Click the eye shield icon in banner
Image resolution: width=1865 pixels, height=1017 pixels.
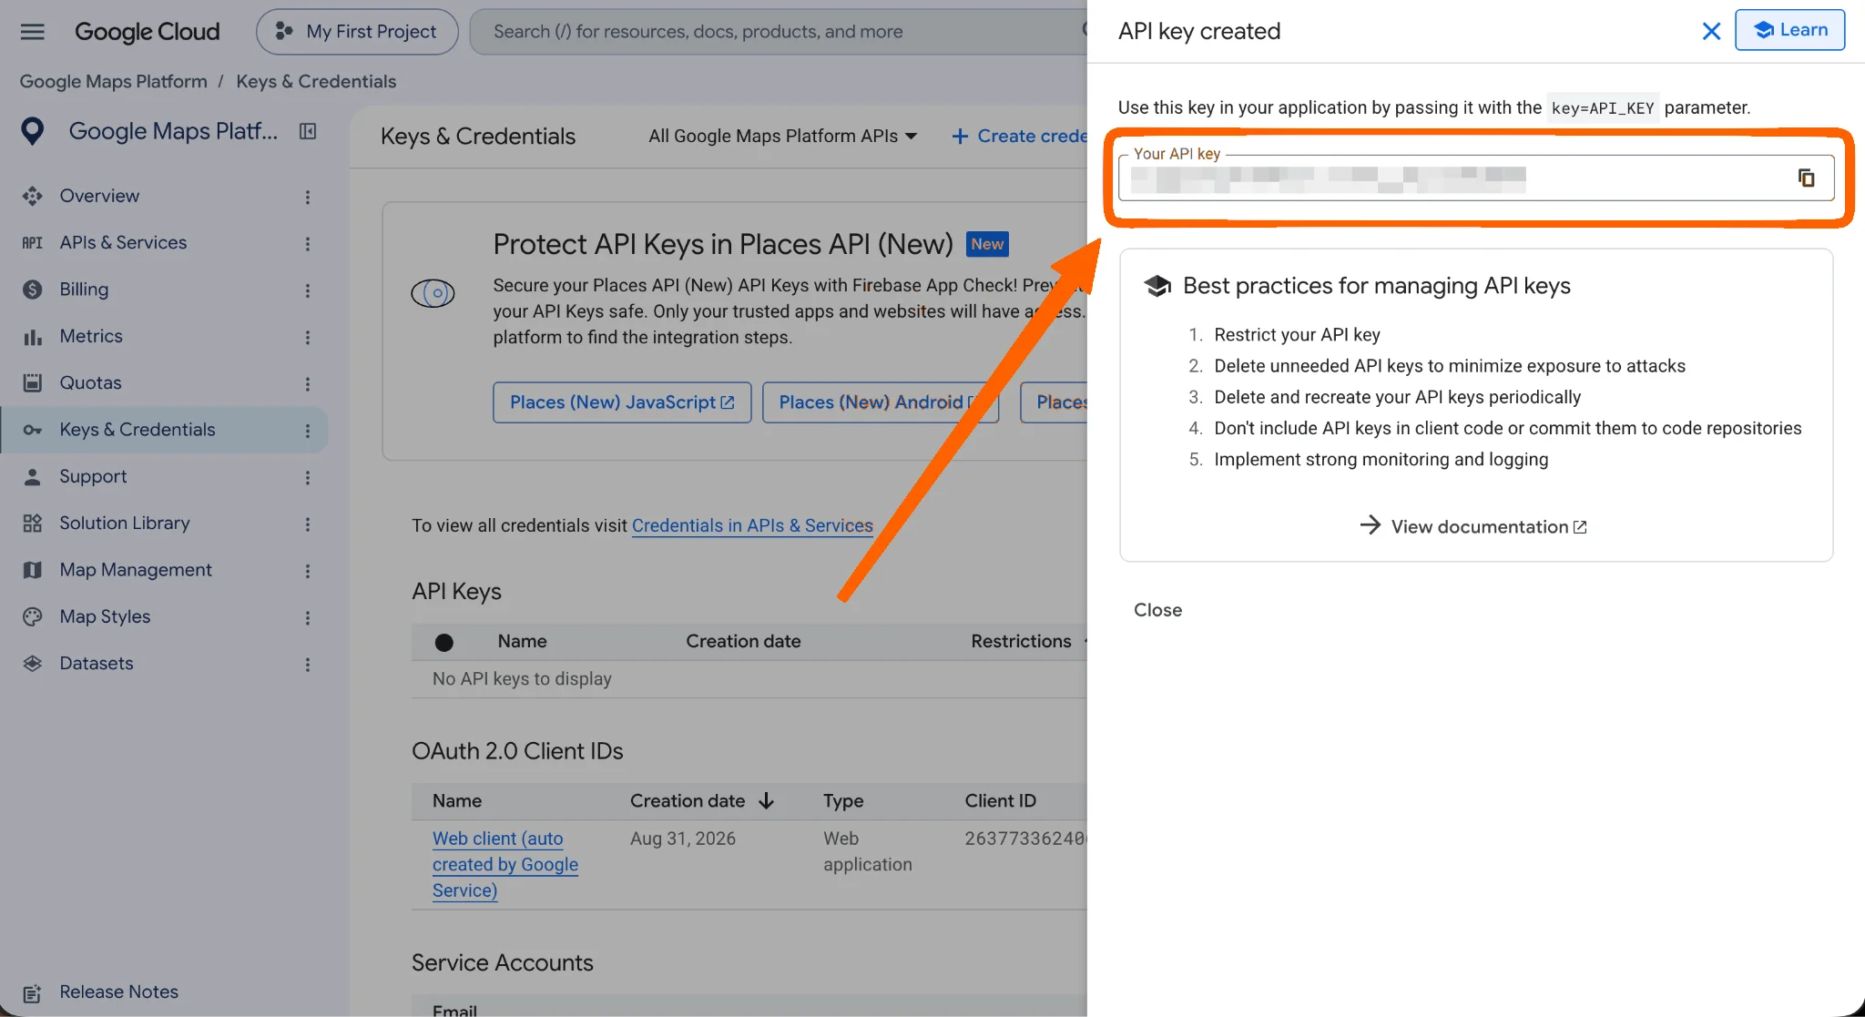tap(433, 293)
